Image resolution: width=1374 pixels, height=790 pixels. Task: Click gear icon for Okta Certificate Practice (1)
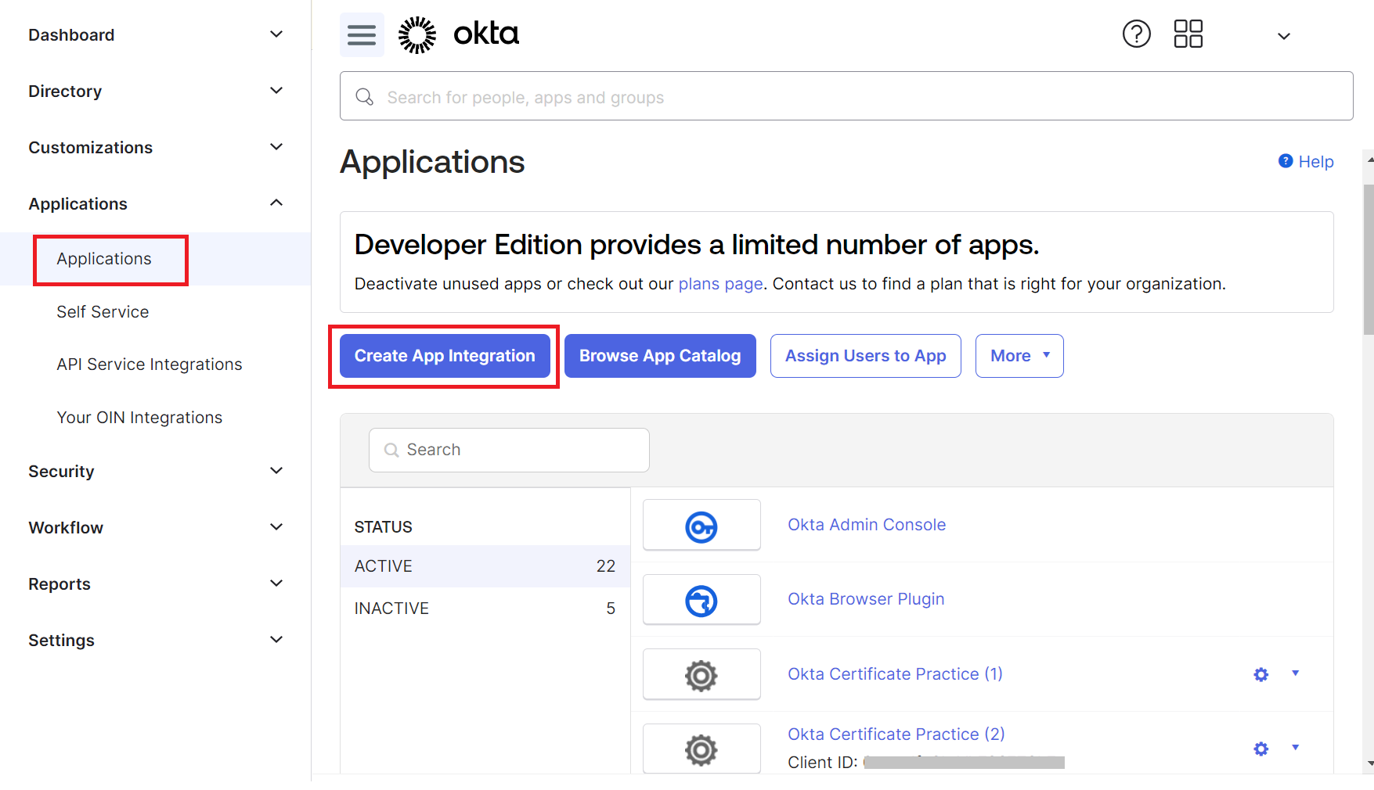pyautogui.click(x=1260, y=674)
